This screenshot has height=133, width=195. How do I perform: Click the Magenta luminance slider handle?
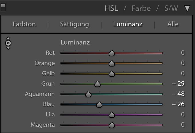[112, 125]
